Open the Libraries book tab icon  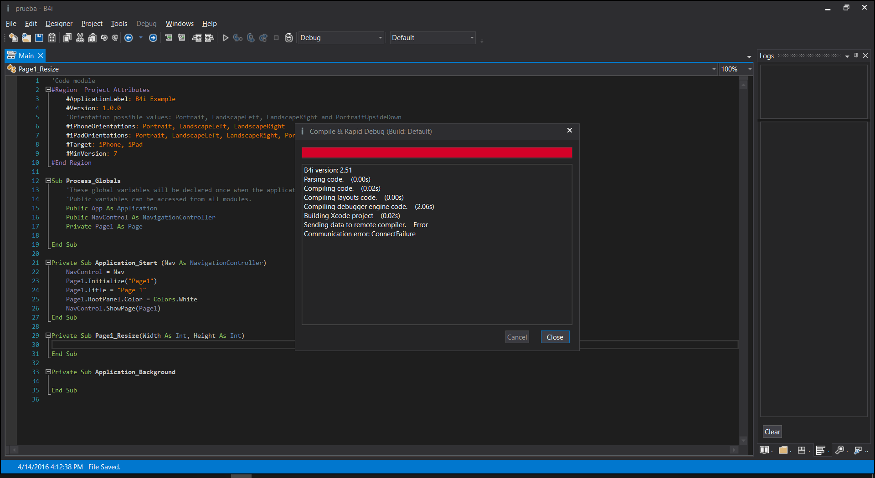coord(764,450)
